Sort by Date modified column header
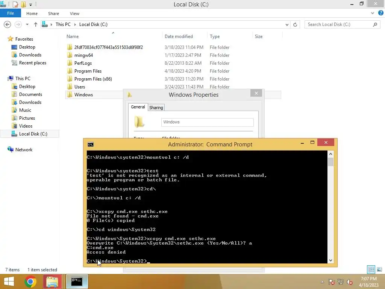Screen dimensions: 385x289 [x=179, y=37]
